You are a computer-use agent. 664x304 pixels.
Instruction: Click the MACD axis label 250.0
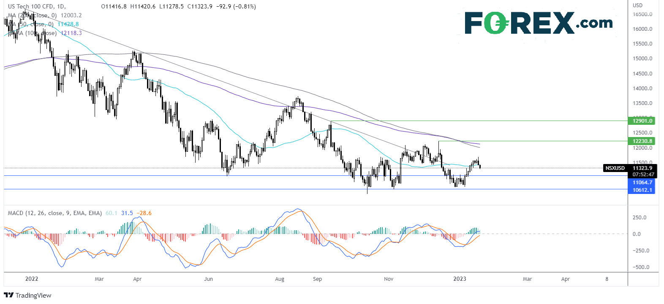[640, 217]
